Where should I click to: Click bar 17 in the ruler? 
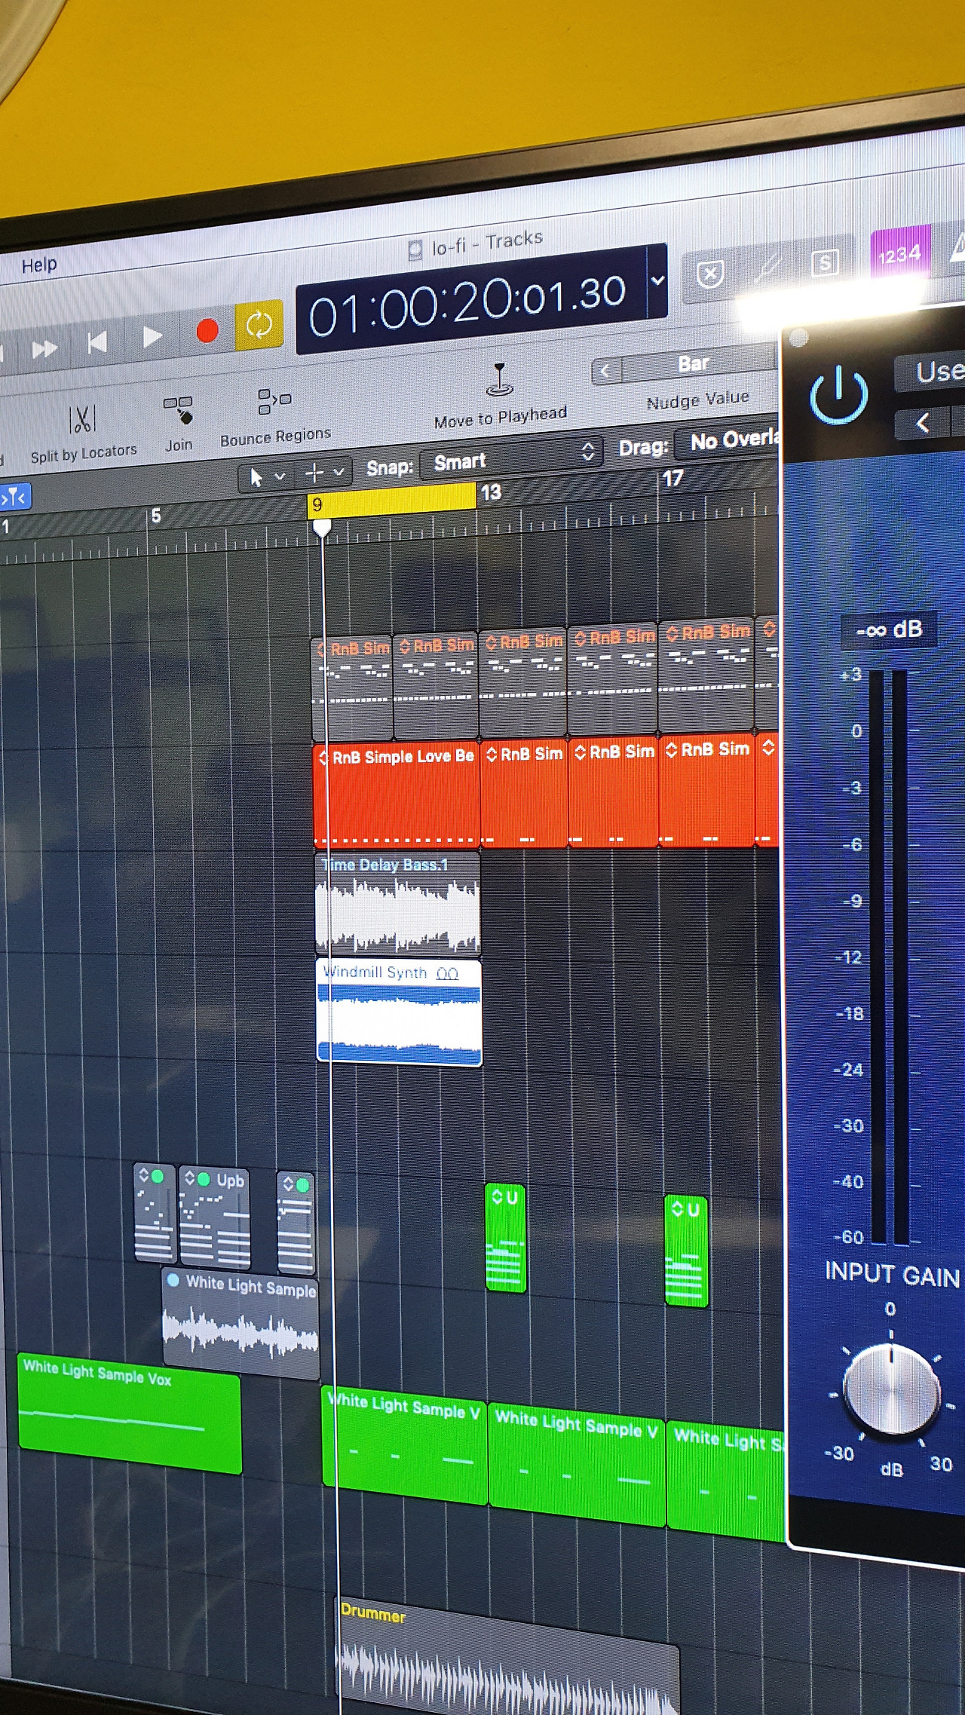pos(672,478)
